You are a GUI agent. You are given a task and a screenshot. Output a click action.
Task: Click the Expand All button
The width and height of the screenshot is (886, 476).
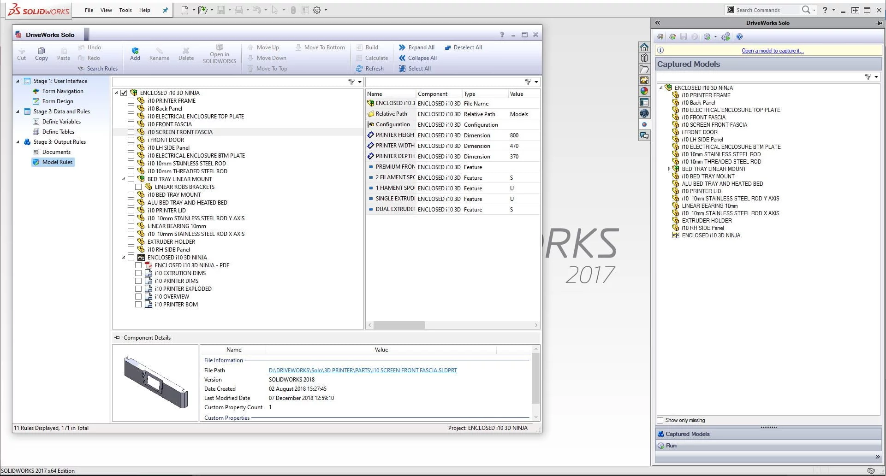coord(416,47)
